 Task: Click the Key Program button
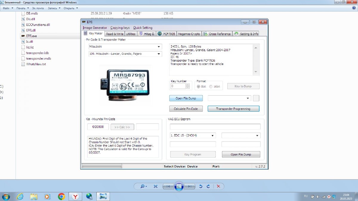click(x=193, y=154)
